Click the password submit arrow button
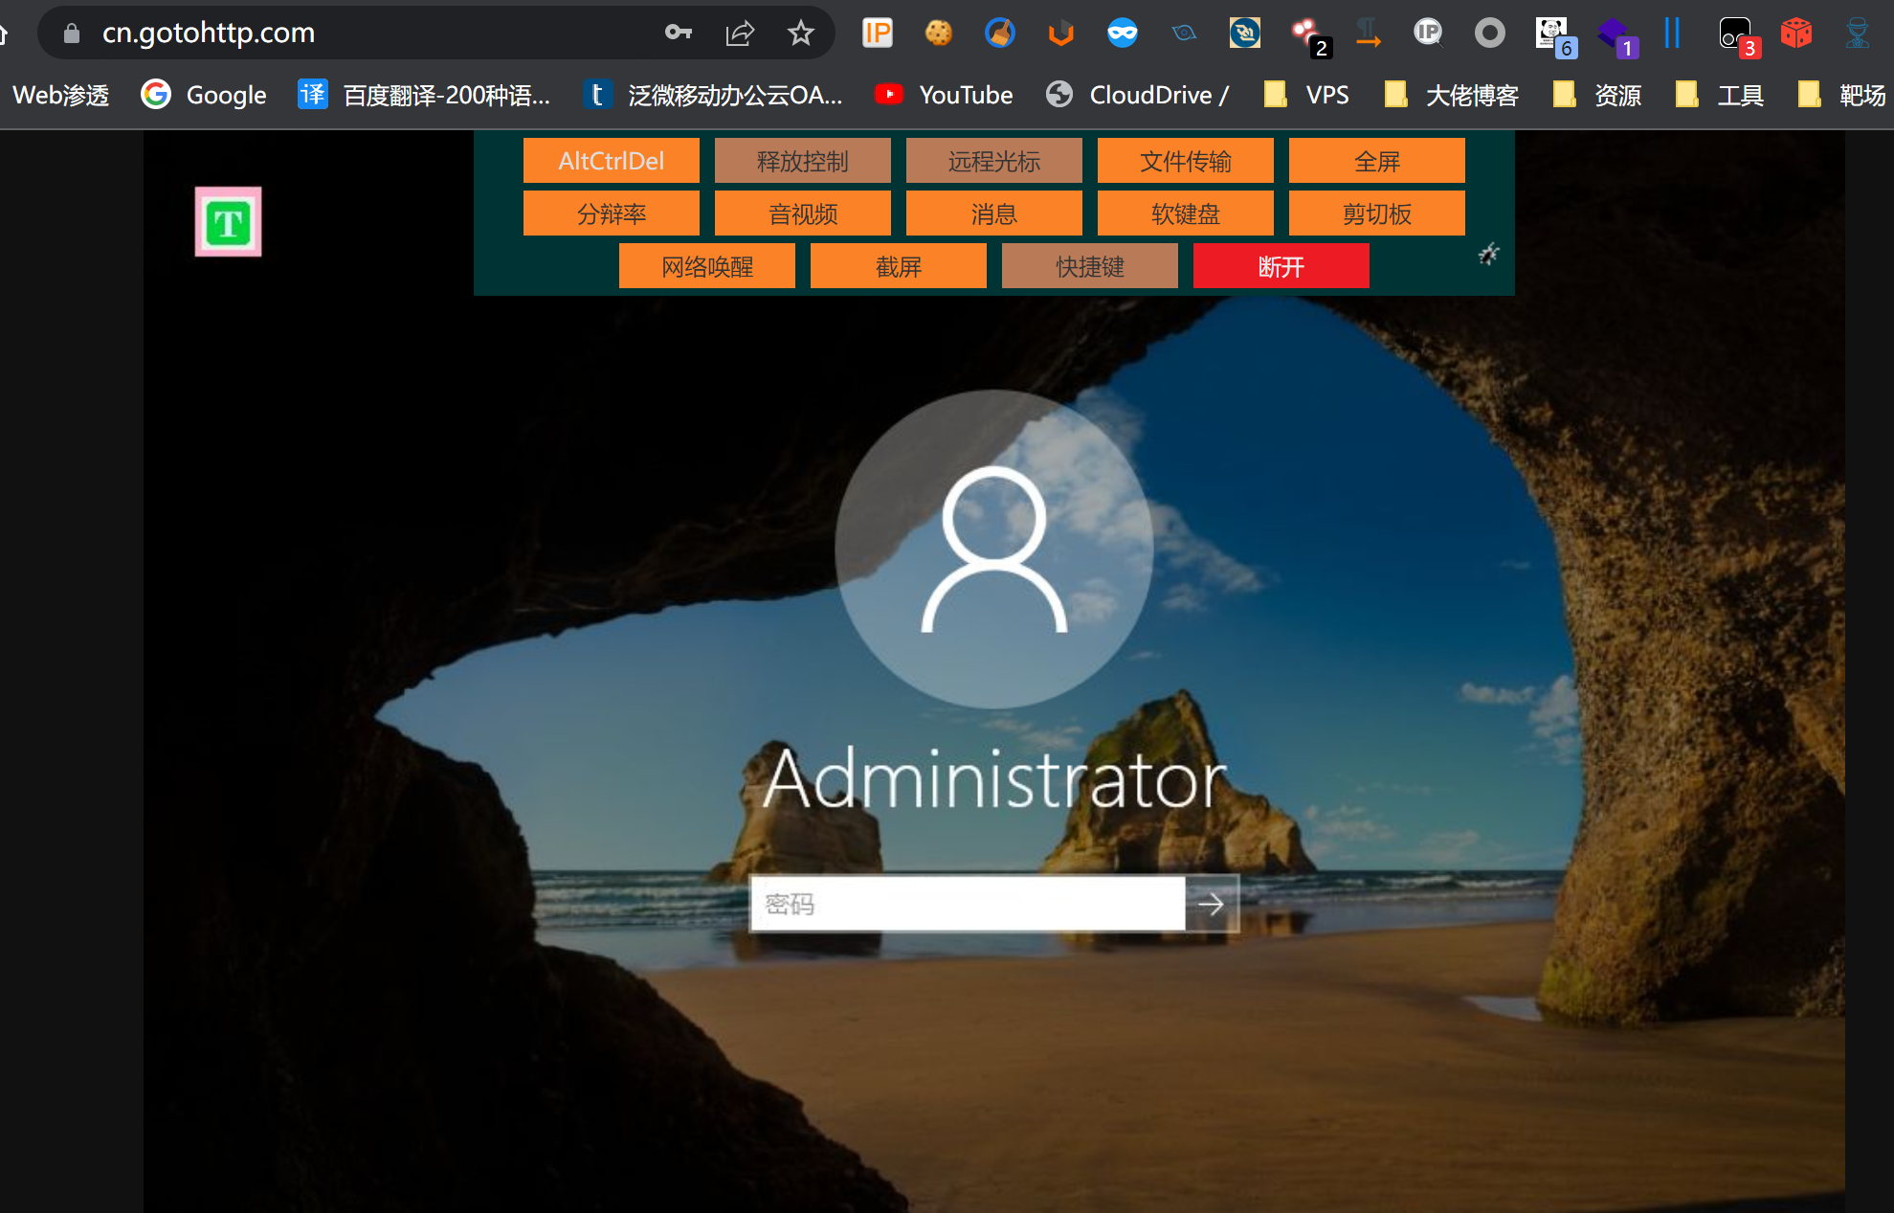 pyautogui.click(x=1212, y=904)
